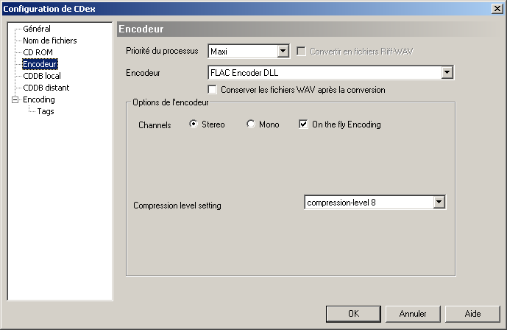Select the Encodeur tree entry
Image resolution: width=507 pixels, height=330 pixels.
pyautogui.click(x=40, y=64)
